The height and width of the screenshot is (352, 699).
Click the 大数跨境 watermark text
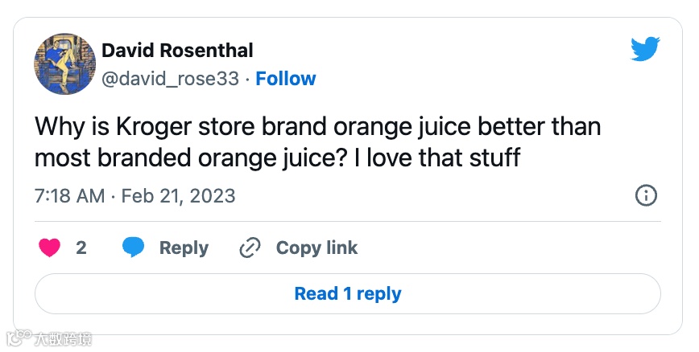coord(63,338)
